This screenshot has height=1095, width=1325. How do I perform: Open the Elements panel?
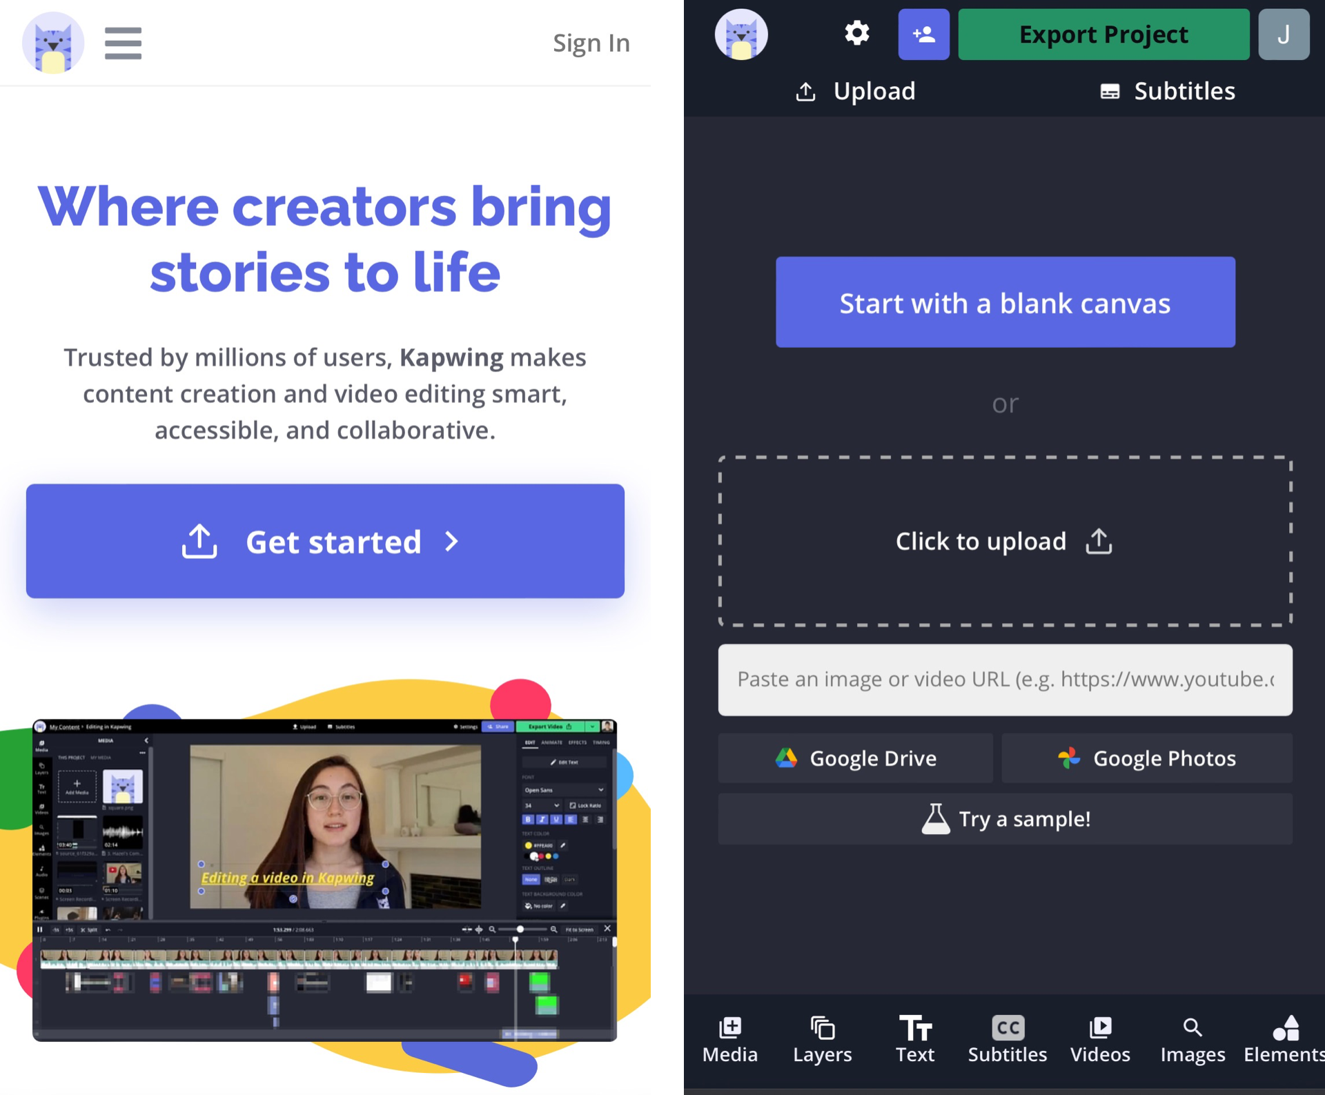[1284, 1039]
